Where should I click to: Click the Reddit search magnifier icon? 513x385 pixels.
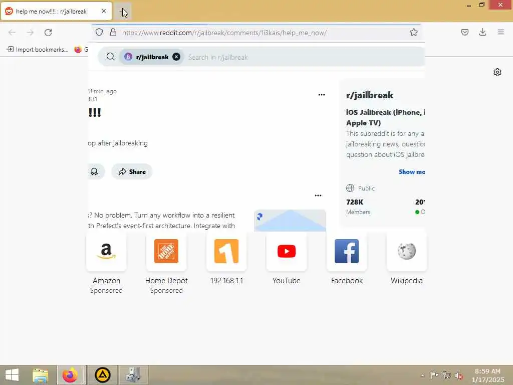point(111,57)
